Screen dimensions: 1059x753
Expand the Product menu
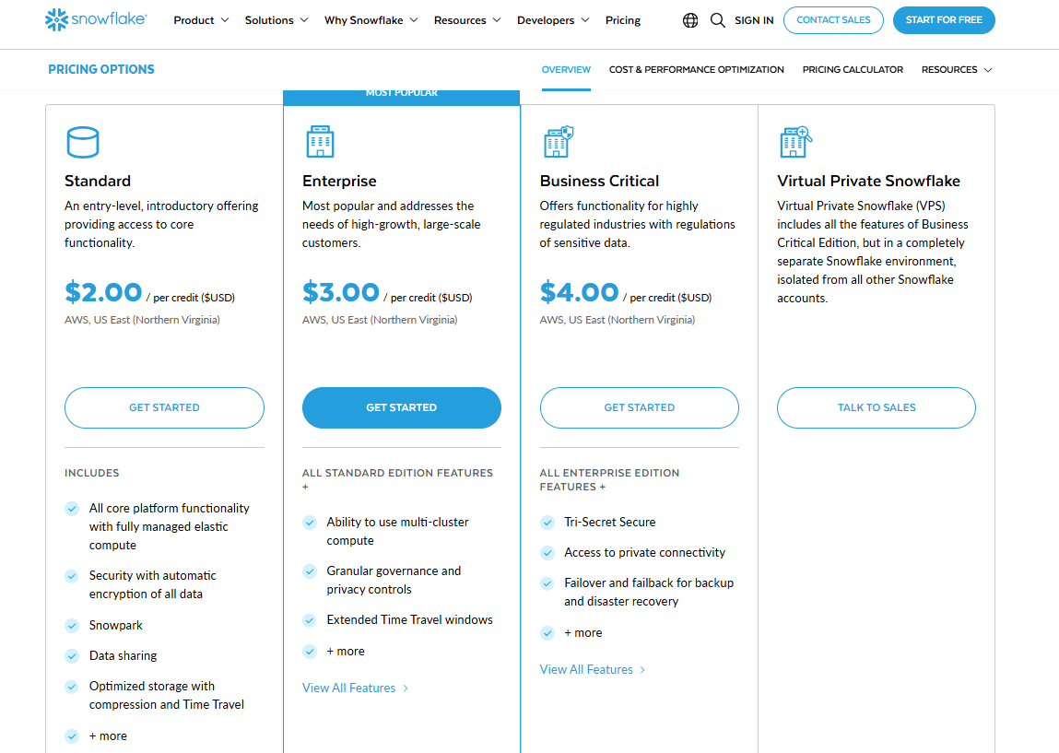(x=201, y=20)
